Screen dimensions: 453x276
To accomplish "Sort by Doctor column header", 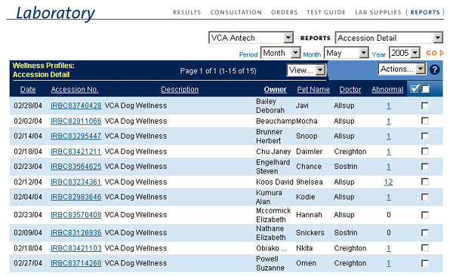I will 350,90.
